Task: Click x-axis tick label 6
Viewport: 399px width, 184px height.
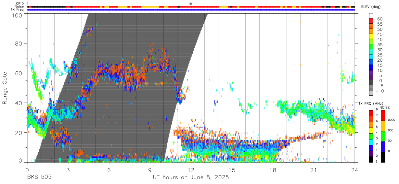Action: click(x=109, y=170)
